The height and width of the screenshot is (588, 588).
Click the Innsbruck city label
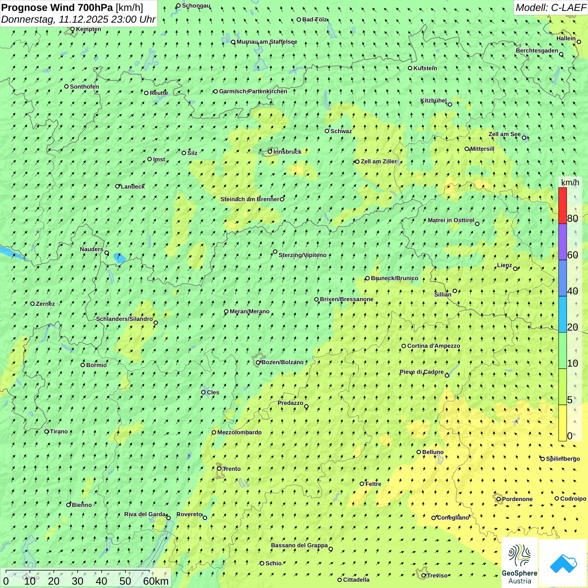click(x=287, y=152)
